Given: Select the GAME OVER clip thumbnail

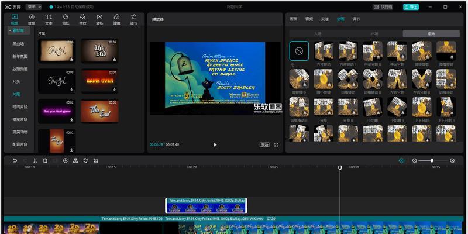Looking at the screenshot, I should click(99, 81).
